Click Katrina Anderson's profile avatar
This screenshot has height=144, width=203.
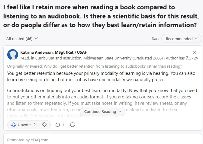coord(12,55)
